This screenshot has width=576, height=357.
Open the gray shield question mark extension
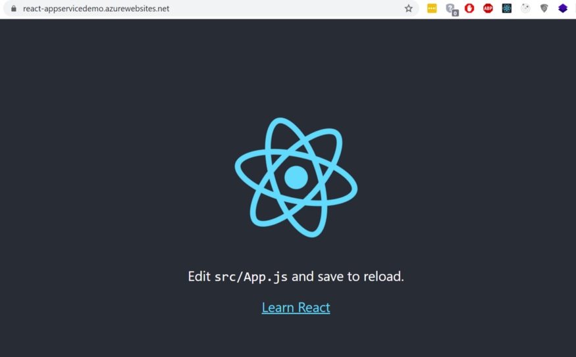450,8
